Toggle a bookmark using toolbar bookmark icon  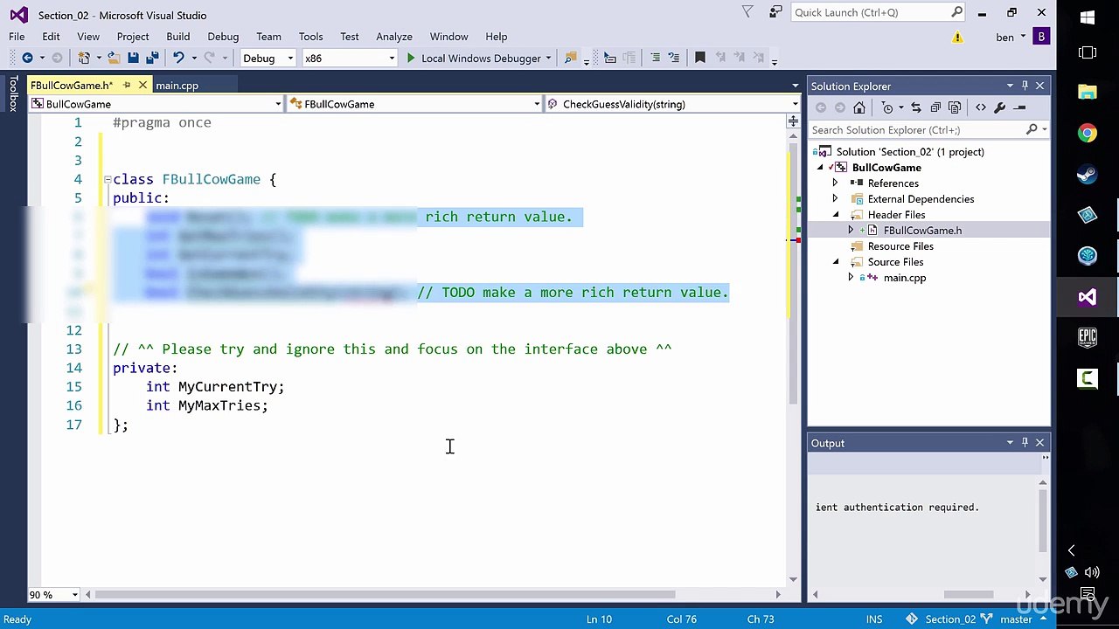coord(699,58)
